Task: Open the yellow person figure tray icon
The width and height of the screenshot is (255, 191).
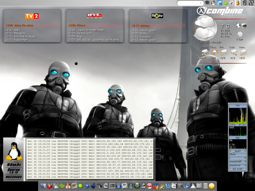Action: coord(238,3)
